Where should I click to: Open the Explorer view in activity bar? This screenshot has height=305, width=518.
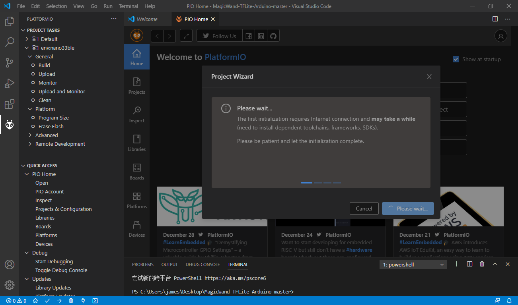point(10,21)
